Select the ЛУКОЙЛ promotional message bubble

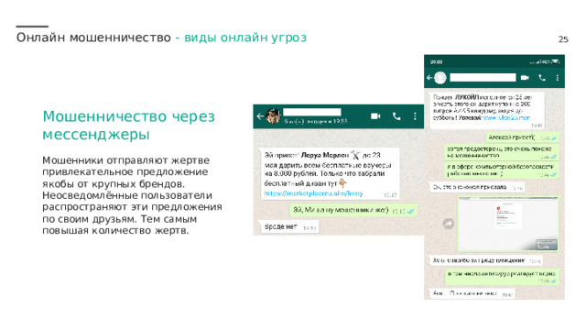click(486, 110)
